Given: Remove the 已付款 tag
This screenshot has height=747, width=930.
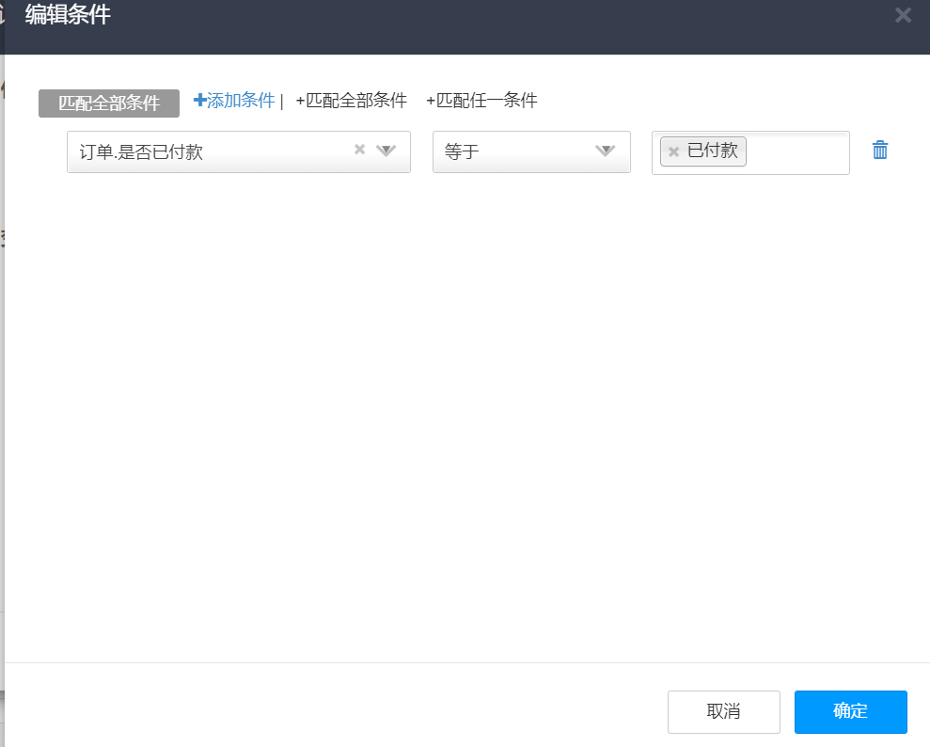Looking at the screenshot, I should [x=673, y=151].
